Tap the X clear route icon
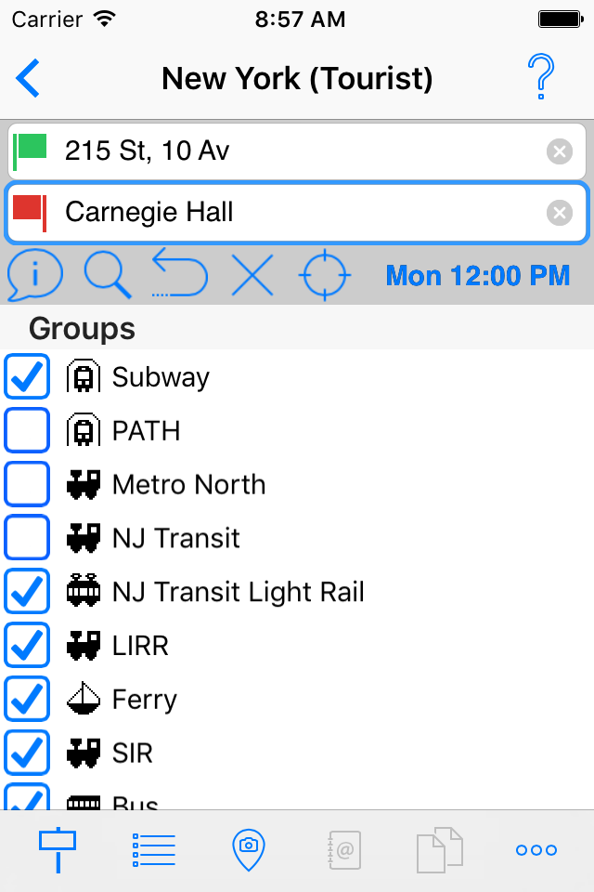The width and height of the screenshot is (594, 892). 252,275
